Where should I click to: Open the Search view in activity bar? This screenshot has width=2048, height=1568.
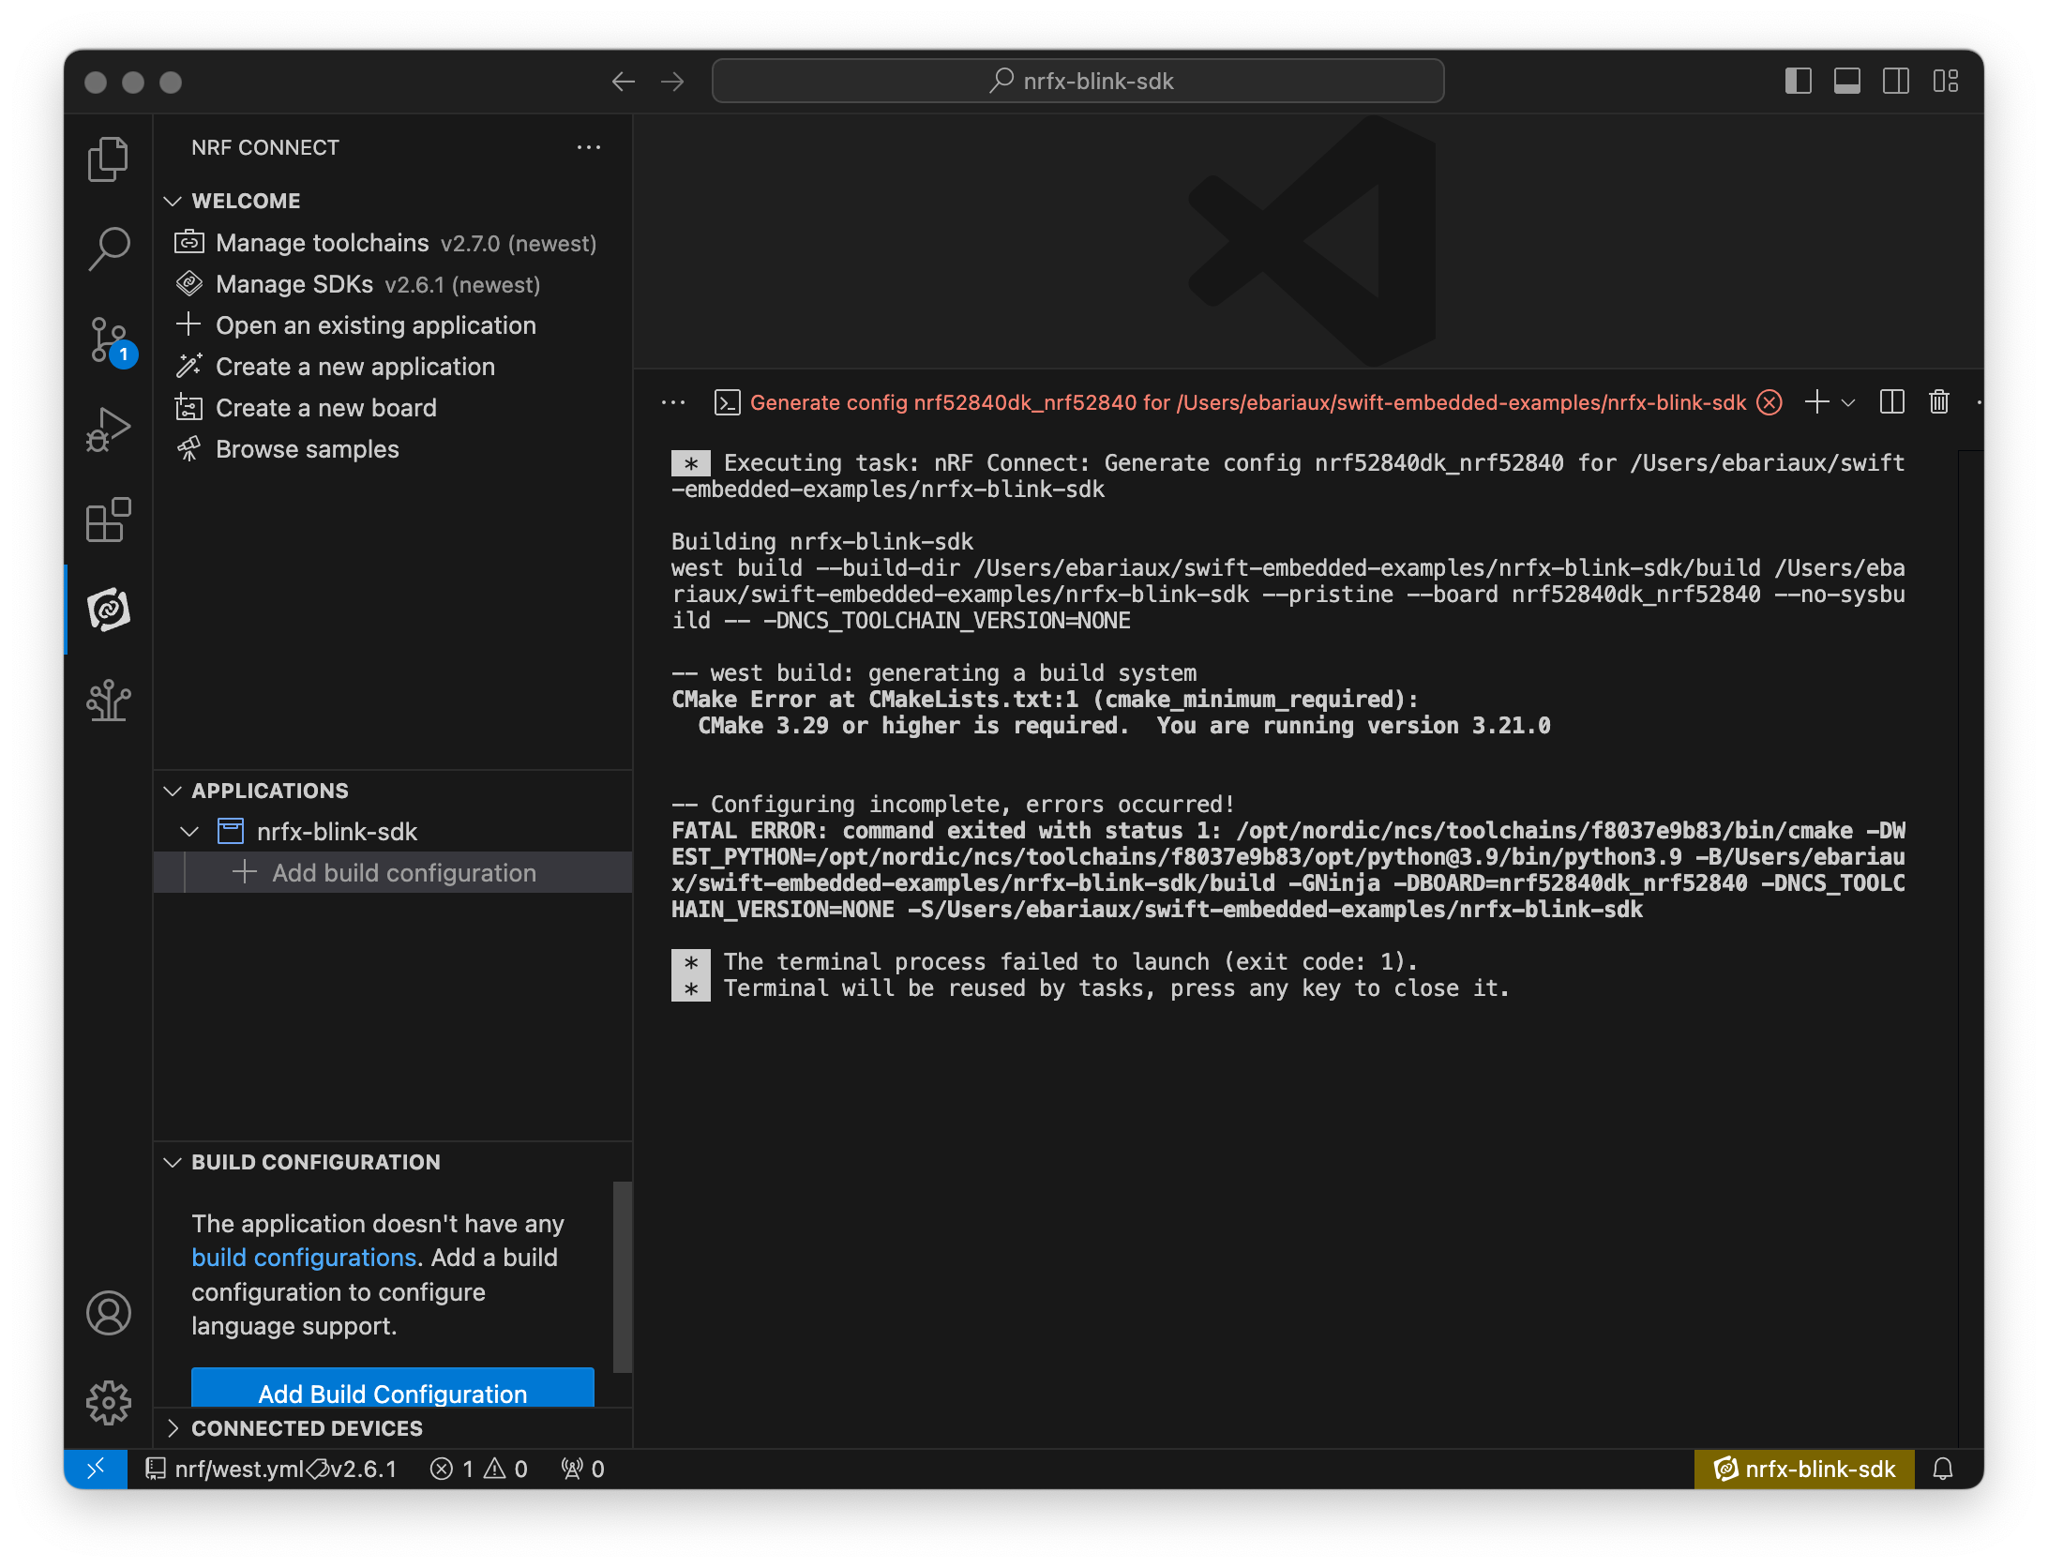coord(109,249)
